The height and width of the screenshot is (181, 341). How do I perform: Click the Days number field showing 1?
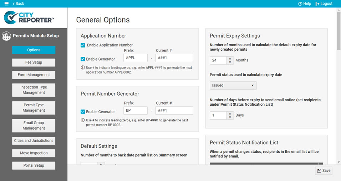point(218,115)
